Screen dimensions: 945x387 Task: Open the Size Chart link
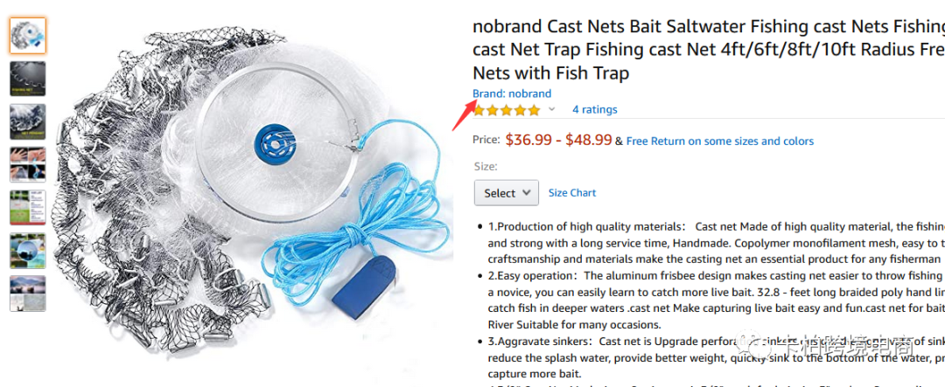572,193
